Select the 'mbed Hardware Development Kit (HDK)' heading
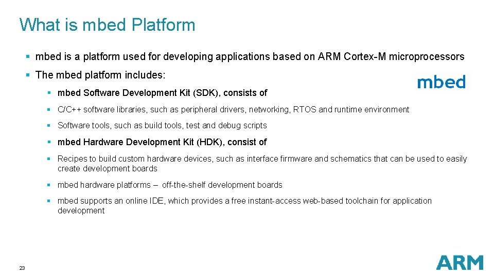The height and width of the screenshot is (277, 494). click(x=162, y=142)
